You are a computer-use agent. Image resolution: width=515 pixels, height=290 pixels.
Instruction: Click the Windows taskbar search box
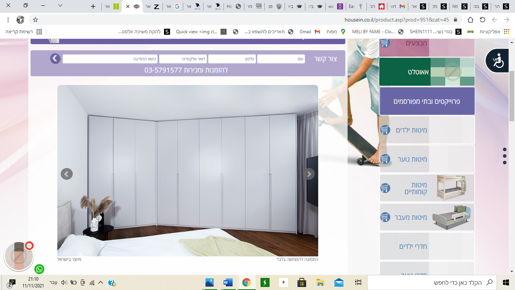tap(432, 282)
